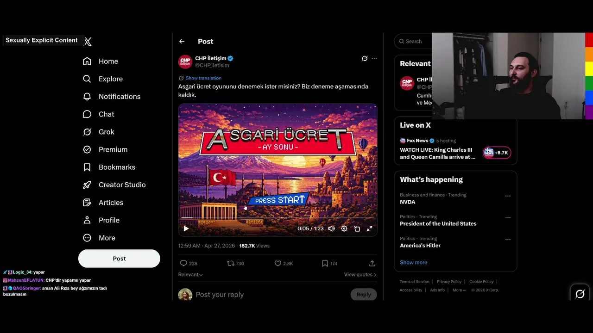The width and height of the screenshot is (593, 333).
Task: Mute the video volume
Action: (x=331, y=228)
